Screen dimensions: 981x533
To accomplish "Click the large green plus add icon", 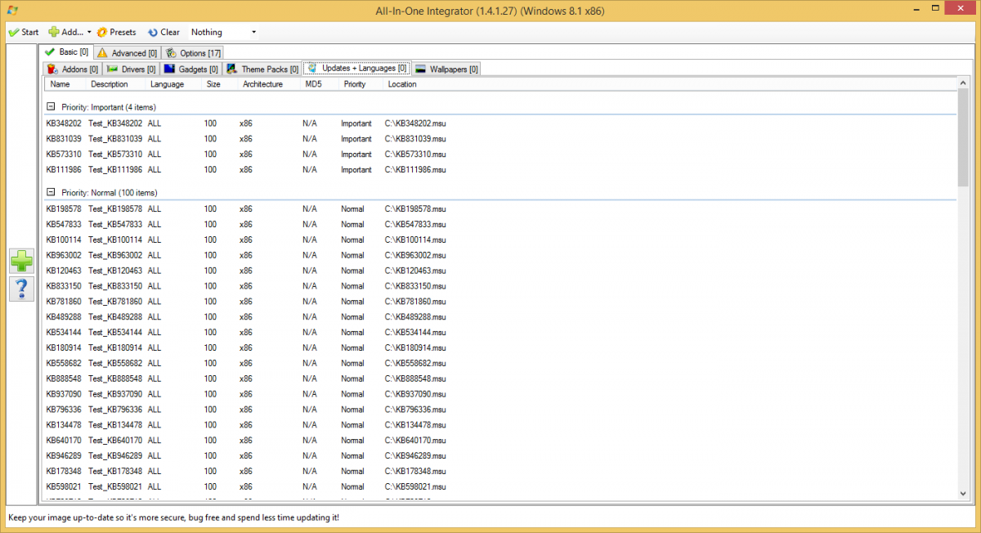I will pyautogui.click(x=21, y=262).
